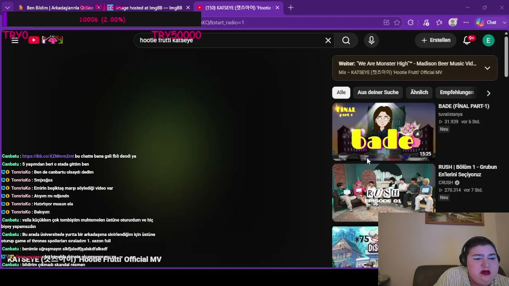Open the account avatar menu
This screenshot has width=509, height=286.
pos(488,40)
